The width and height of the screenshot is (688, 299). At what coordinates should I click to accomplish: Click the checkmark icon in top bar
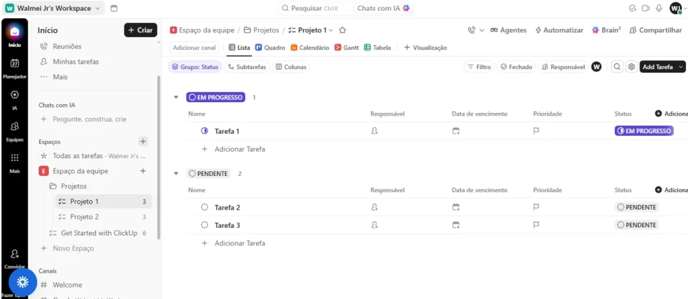tap(632, 8)
